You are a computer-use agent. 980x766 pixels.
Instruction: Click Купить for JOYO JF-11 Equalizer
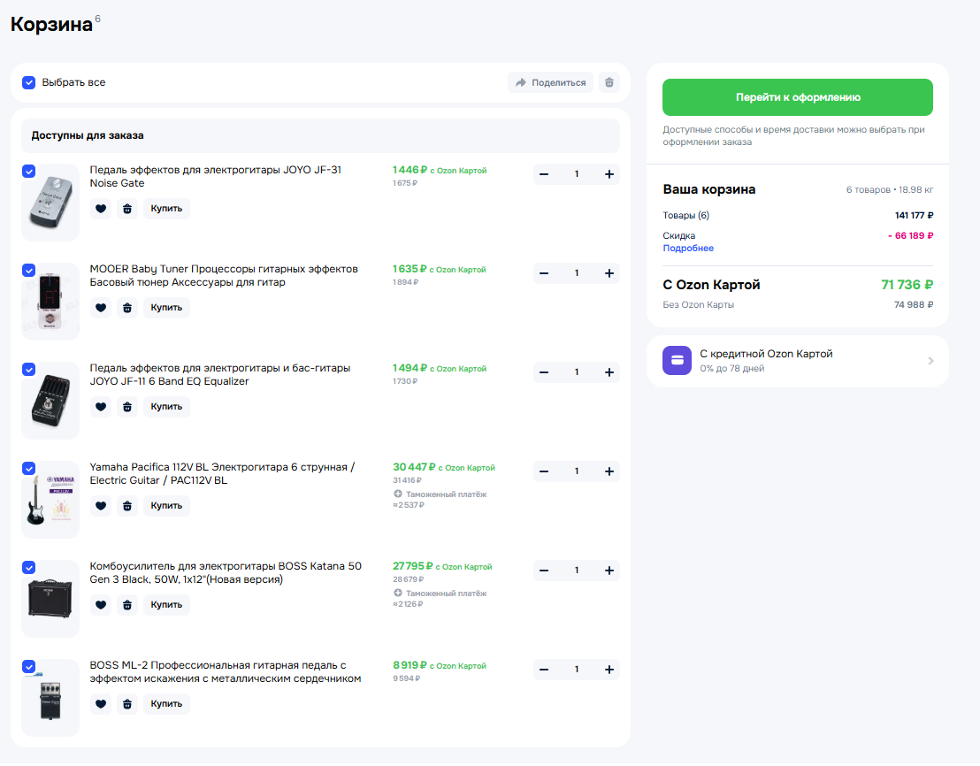166,407
